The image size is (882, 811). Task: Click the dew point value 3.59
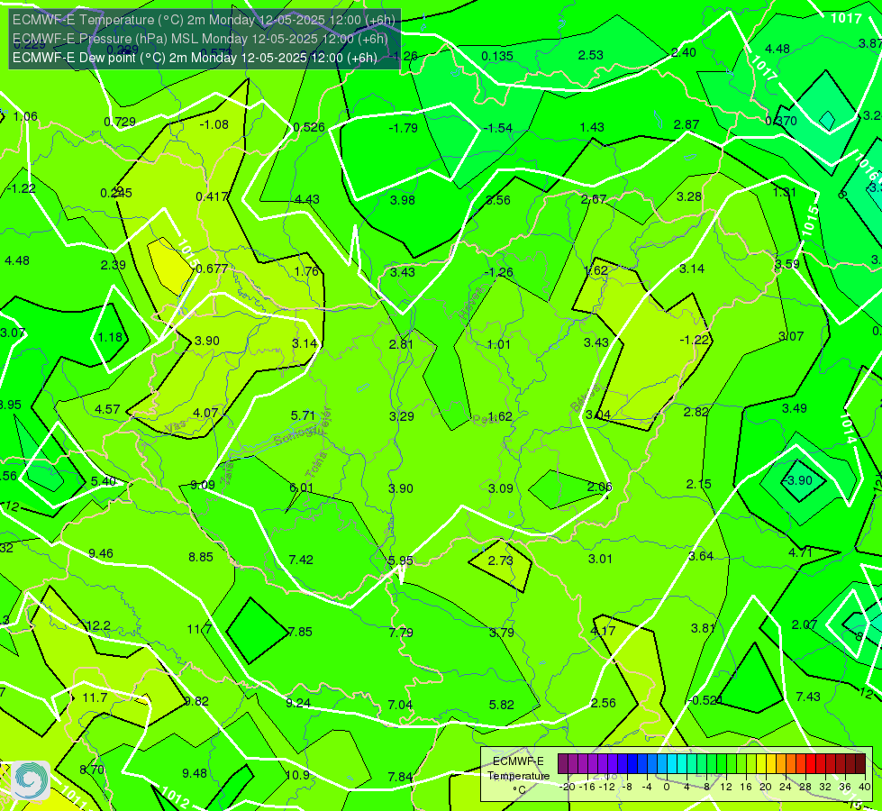pos(787,265)
